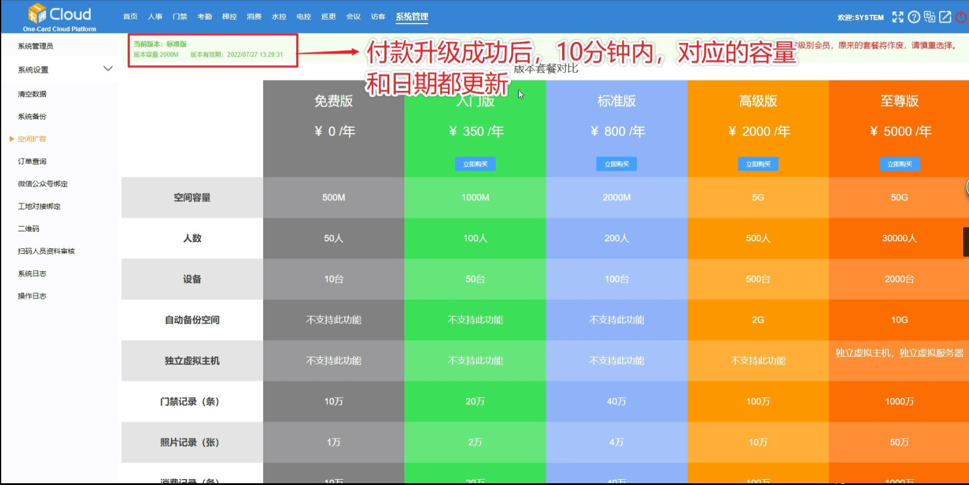Image resolution: width=969 pixels, height=485 pixels.
Task: Click the 标准版 plan heading
Action: (616, 101)
